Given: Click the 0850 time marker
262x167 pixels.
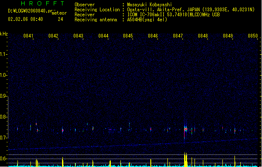Looking at the screenshot, I should pos(253,36).
